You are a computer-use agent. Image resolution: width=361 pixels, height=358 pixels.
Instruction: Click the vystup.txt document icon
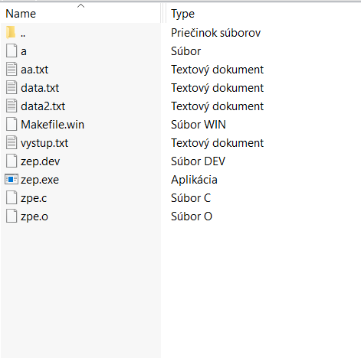click(11, 142)
